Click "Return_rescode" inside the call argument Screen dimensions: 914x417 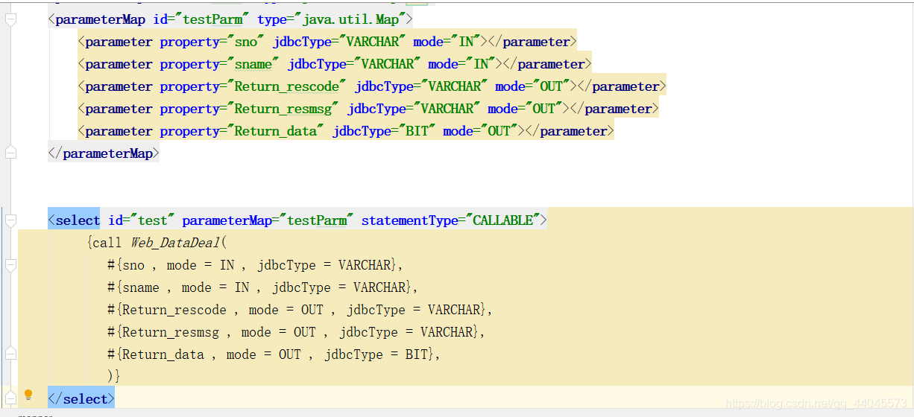pos(174,310)
